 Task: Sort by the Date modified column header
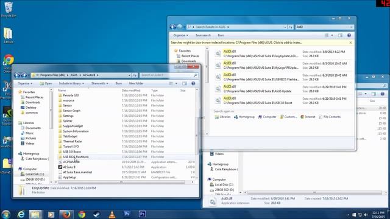click(131, 91)
